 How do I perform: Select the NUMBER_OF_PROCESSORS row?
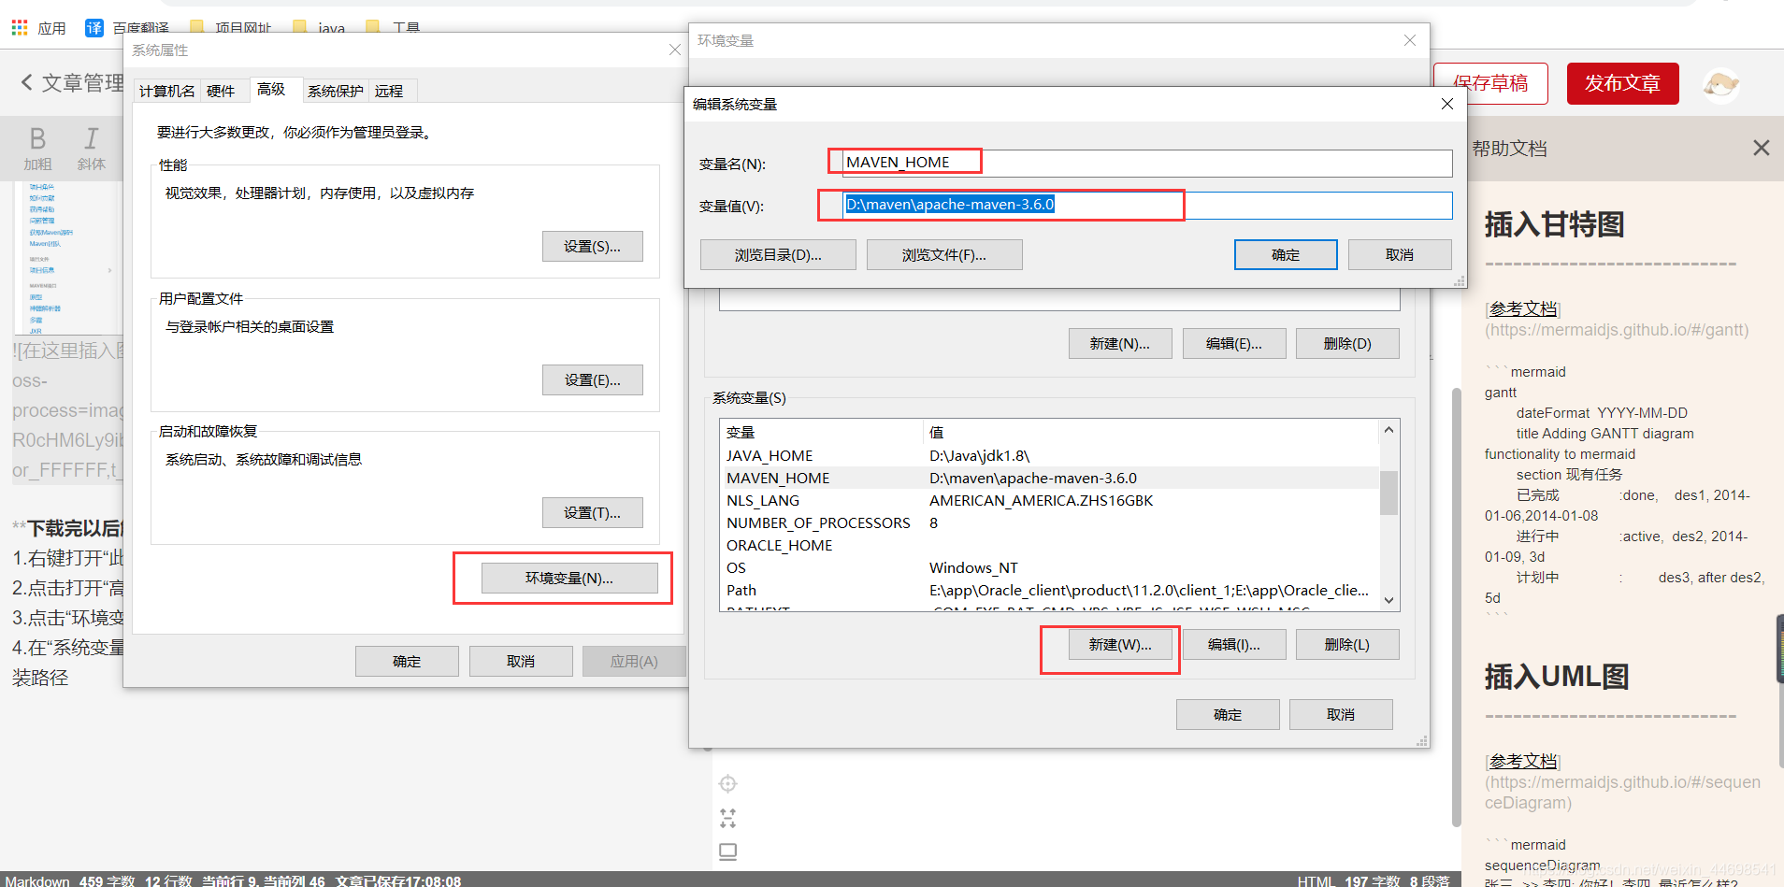point(1051,522)
